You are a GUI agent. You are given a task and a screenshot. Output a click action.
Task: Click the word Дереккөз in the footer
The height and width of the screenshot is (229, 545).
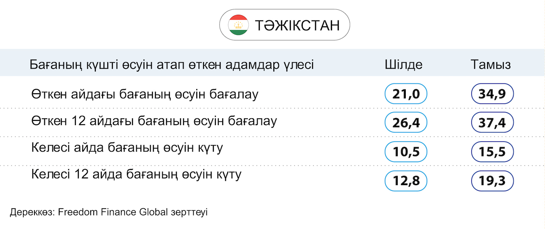[31, 212]
